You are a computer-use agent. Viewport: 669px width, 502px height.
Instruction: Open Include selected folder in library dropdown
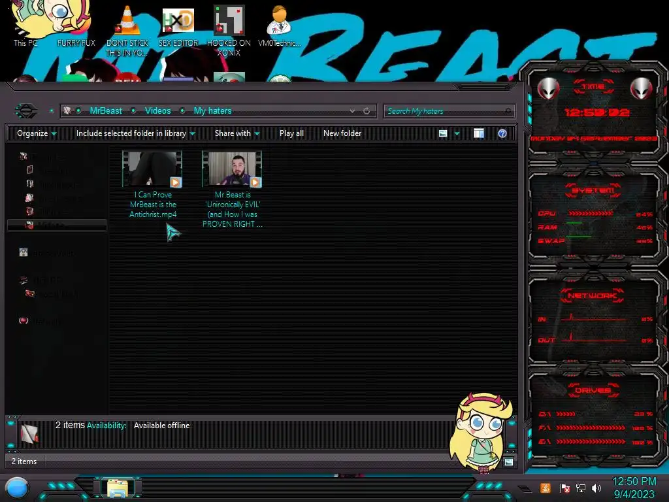pyautogui.click(x=136, y=133)
